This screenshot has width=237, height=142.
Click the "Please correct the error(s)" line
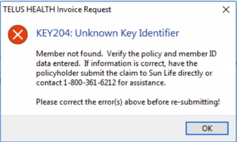[x=128, y=102]
